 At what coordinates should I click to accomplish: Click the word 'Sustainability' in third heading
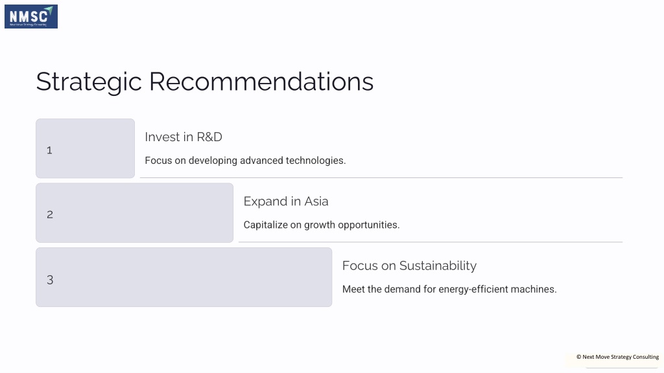(438, 266)
